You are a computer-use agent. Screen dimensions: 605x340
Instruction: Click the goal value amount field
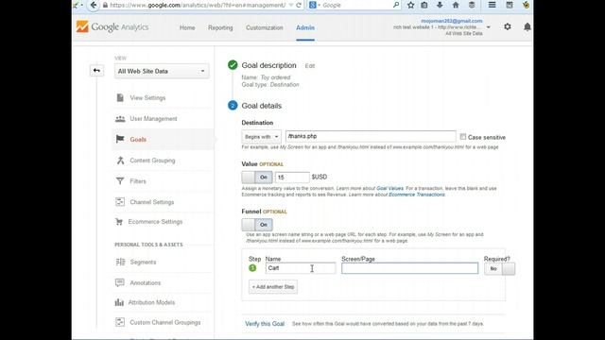pyautogui.click(x=292, y=178)
